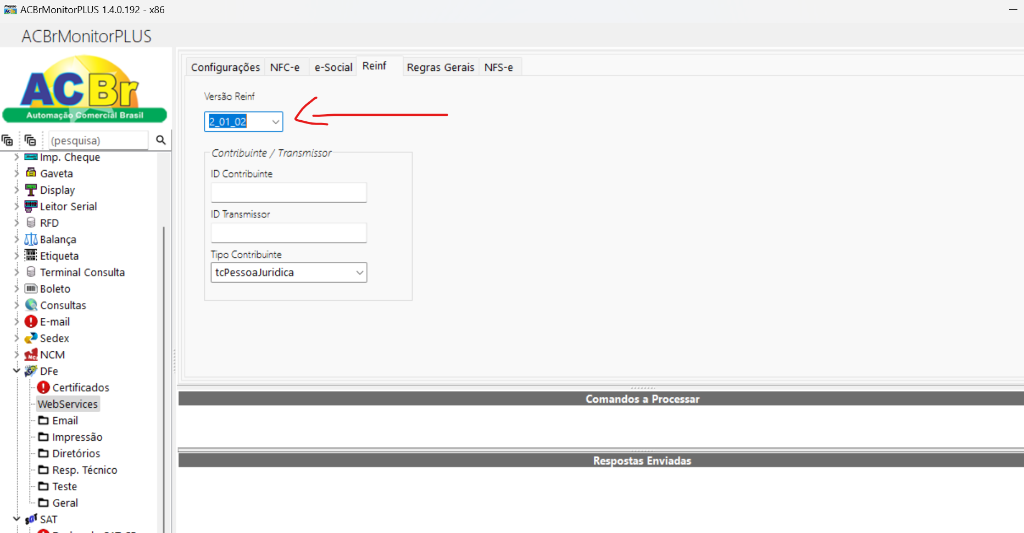Click the E-mail red alert icon

coord(31,322)
